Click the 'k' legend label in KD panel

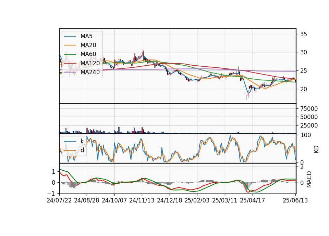point(82,141)
